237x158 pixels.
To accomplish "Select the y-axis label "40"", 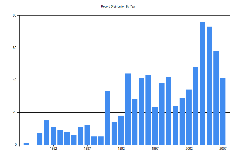I will [15, 80].
